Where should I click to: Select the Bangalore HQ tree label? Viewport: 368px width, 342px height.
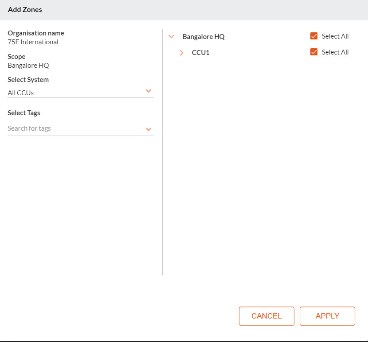tap(204, 37)
